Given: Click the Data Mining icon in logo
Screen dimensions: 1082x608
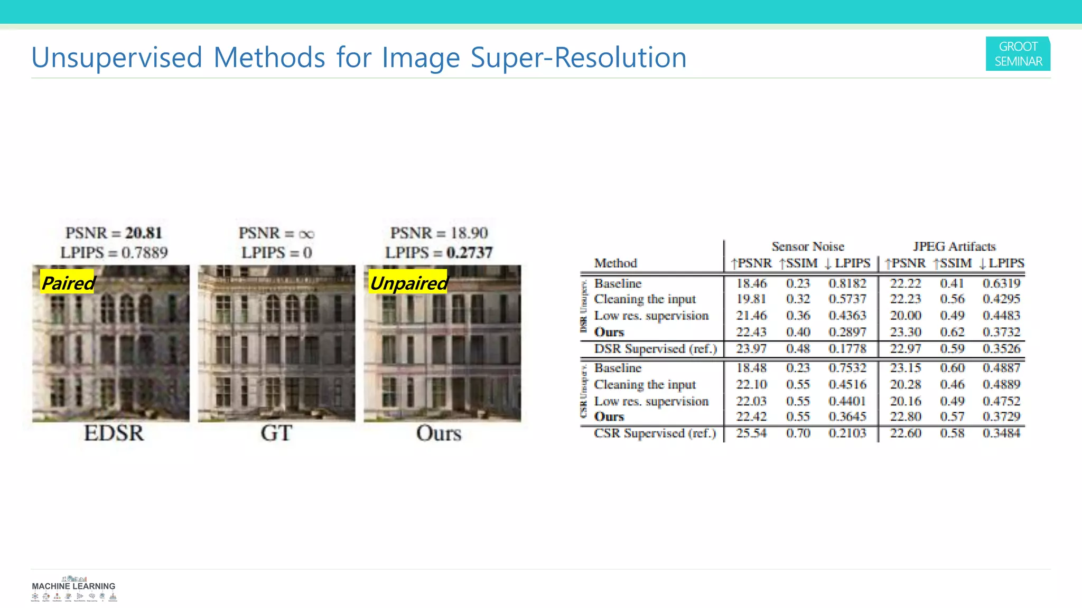Looking at the screenshot, I should point(35,596).
